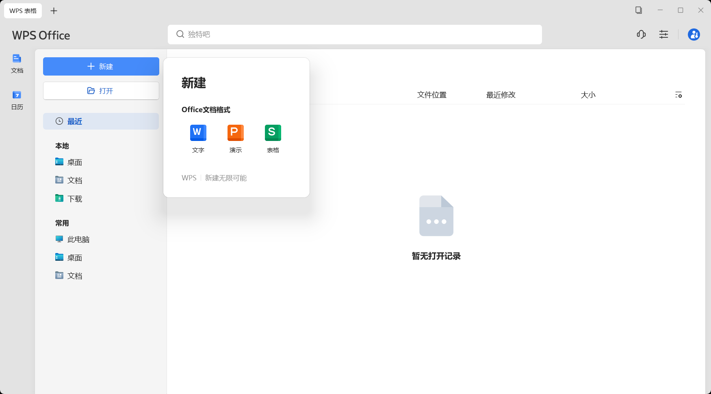The height and width of the screenshot is (394, 711).
Task: Open the headset customer support icon
Action: 641,35
